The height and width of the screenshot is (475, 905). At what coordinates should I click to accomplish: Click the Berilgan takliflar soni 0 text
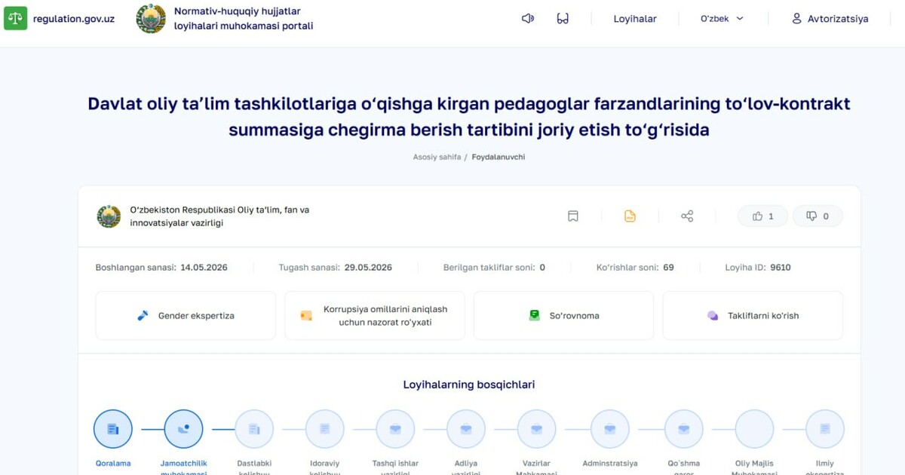point(495,268)
